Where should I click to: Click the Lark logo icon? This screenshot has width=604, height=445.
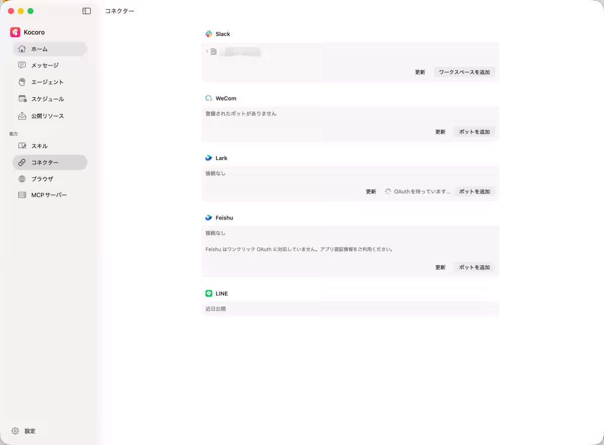[209, 158]
